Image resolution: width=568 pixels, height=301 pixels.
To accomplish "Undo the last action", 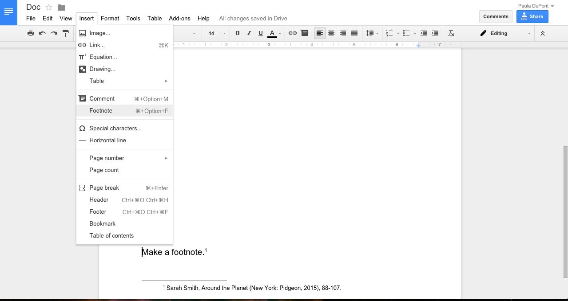I will (42, 33).
